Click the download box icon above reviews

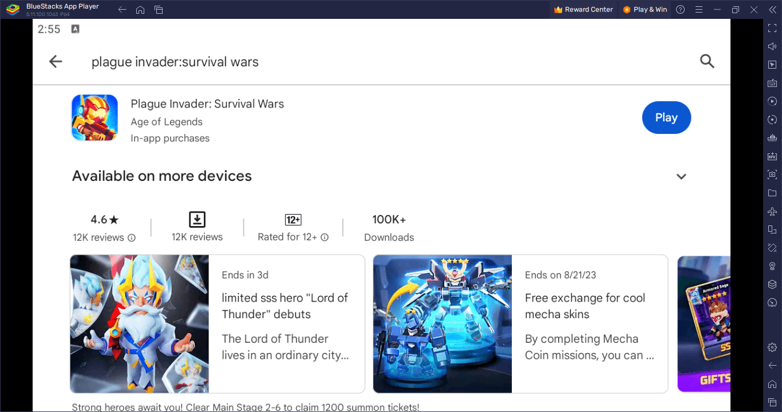[197, 219]
